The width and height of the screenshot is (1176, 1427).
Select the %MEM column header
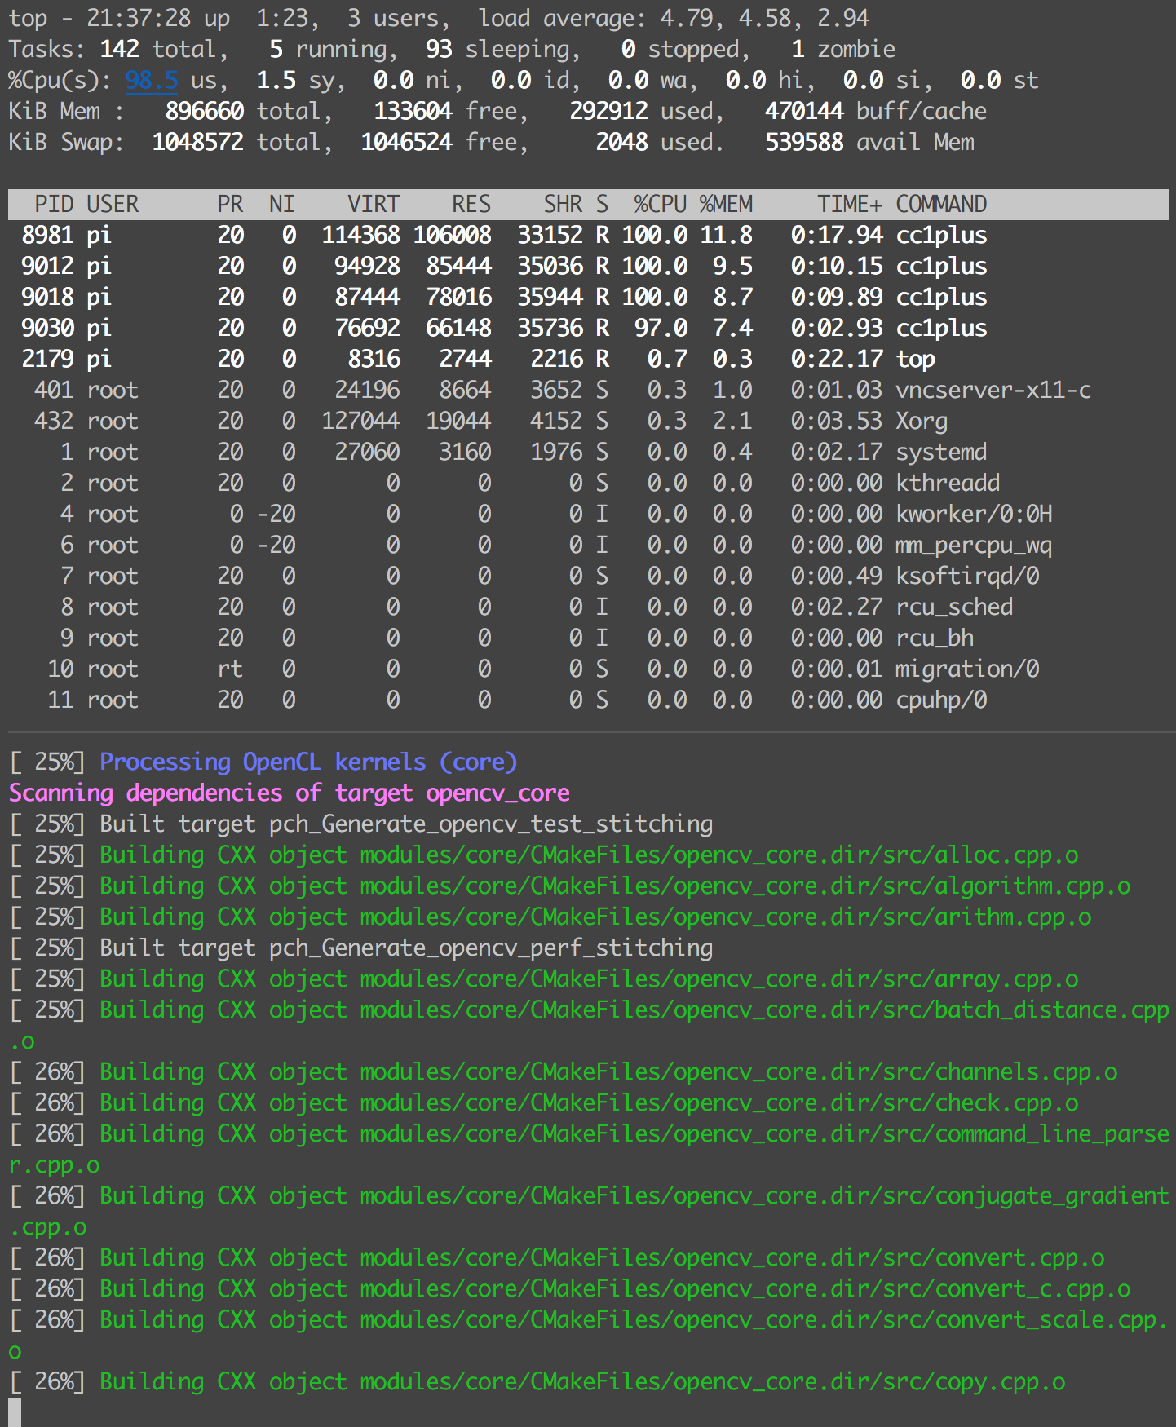726,204
